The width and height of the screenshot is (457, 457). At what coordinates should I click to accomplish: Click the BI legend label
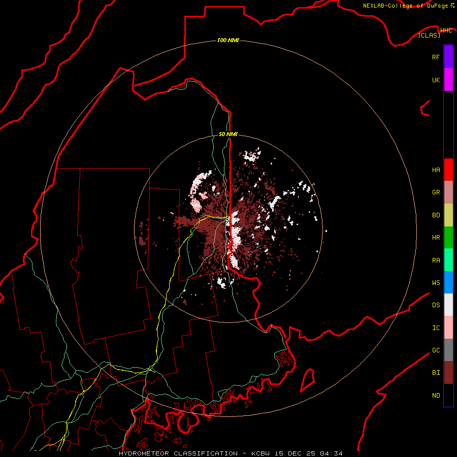point(436,373)
